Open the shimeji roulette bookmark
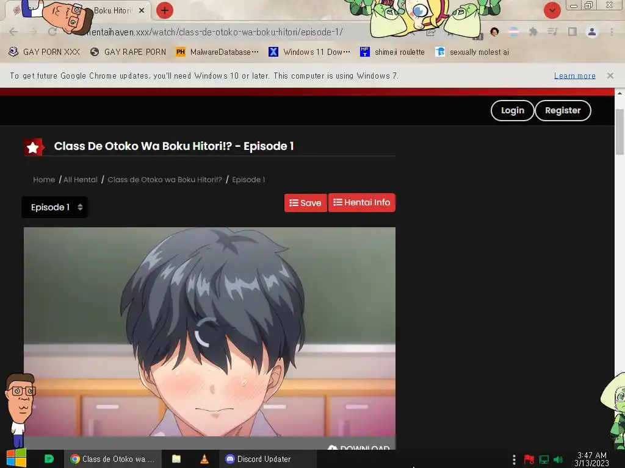 point(392,52)
